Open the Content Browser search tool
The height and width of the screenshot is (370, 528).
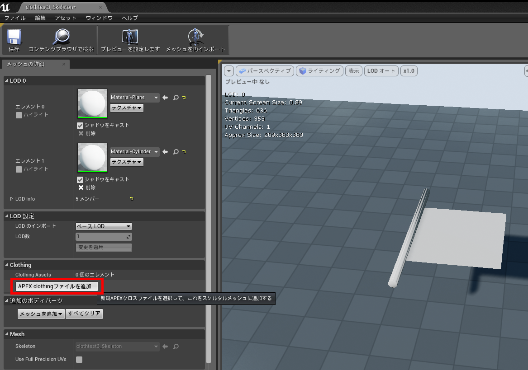click(61, 40)
